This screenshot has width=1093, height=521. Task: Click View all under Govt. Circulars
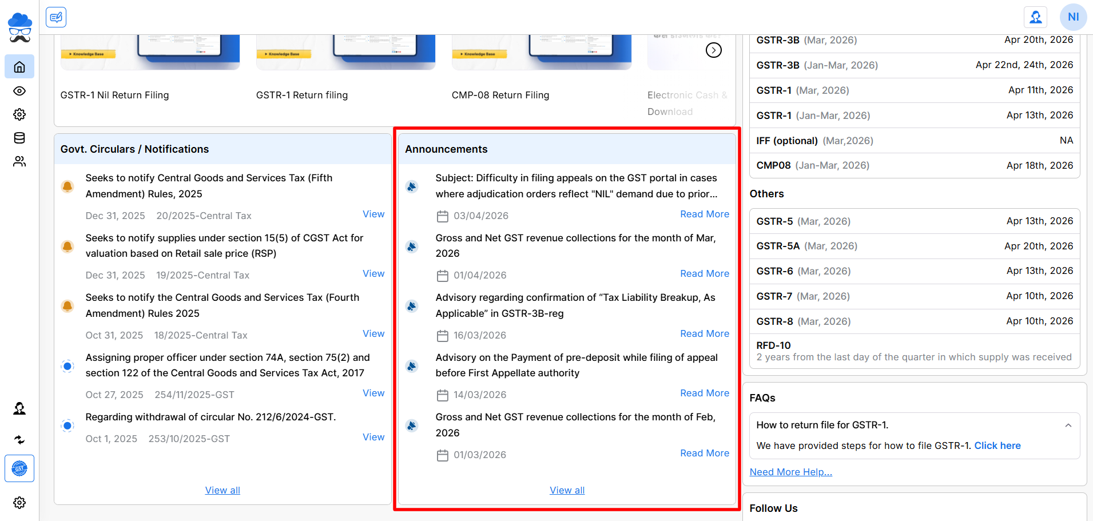222,490
